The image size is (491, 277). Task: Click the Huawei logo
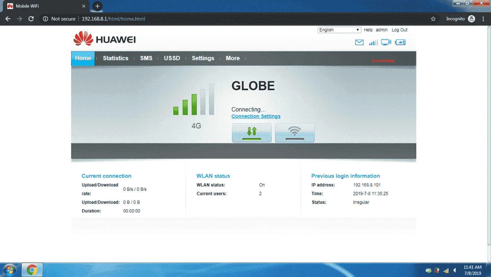click(x=105, y=39)
